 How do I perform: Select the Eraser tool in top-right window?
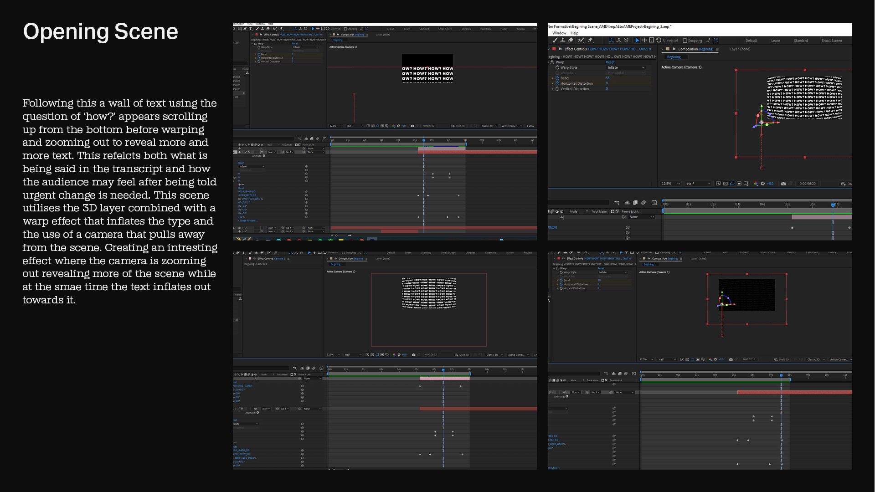click(x=571, y=40)
